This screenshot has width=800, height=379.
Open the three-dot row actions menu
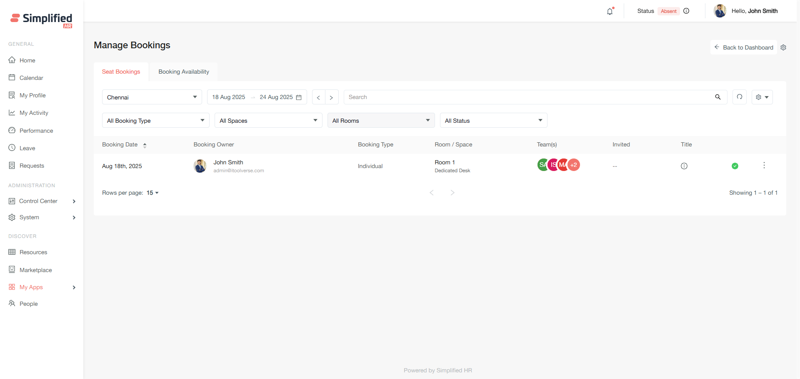[764, 166]
